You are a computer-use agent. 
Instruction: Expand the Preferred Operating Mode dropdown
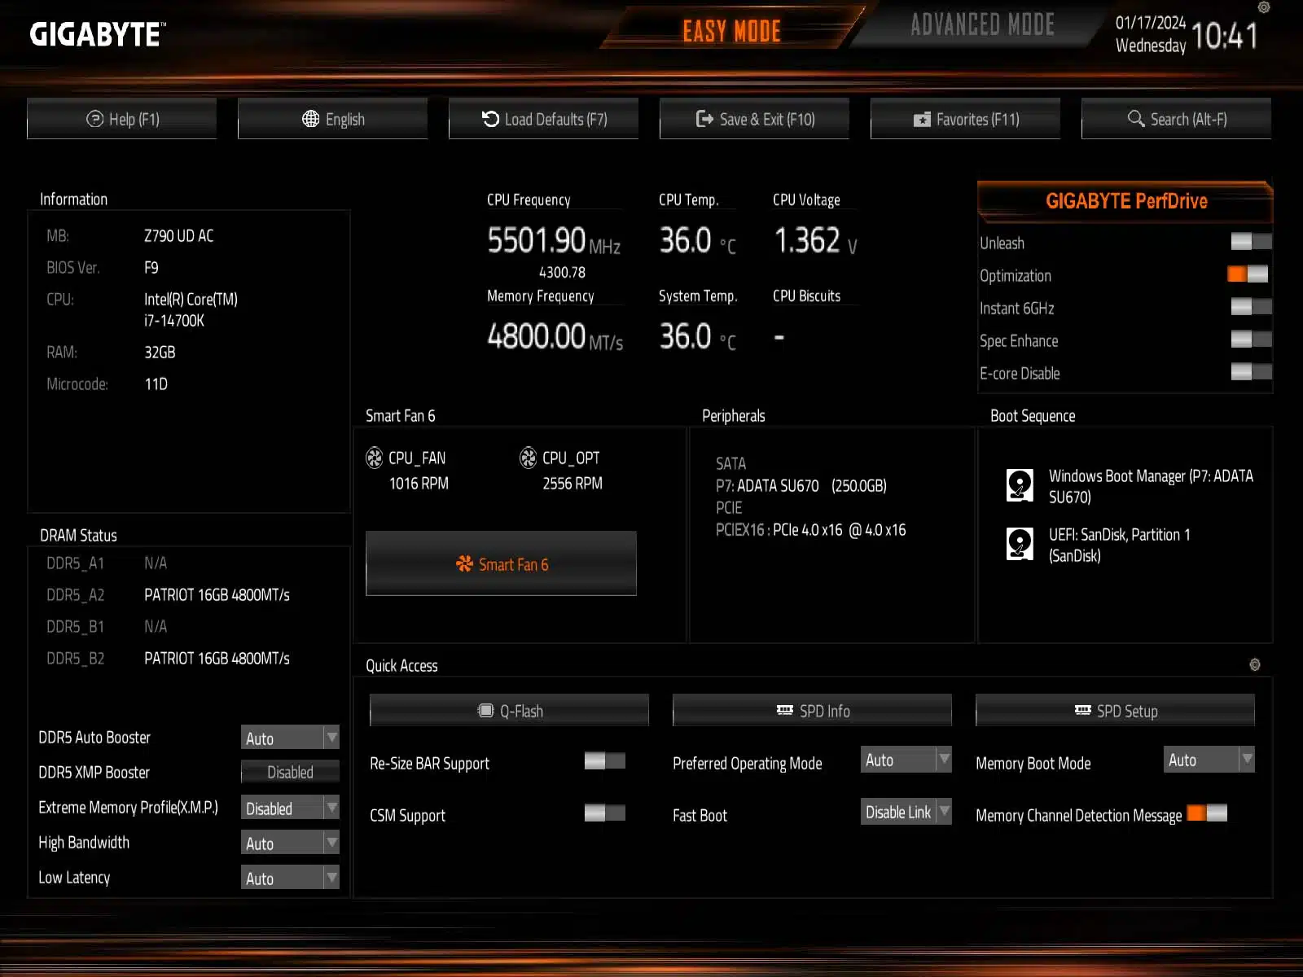[x=906, y=760]
